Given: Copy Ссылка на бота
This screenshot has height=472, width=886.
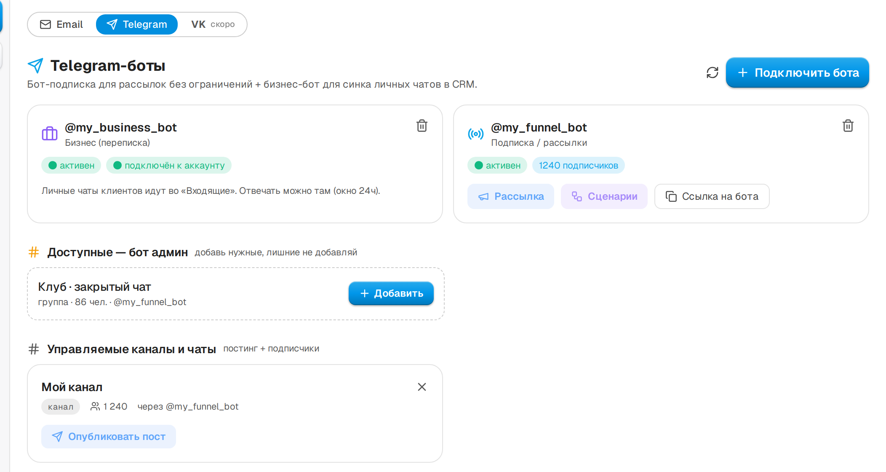Looking at the screenshot, I should [712, 196].
